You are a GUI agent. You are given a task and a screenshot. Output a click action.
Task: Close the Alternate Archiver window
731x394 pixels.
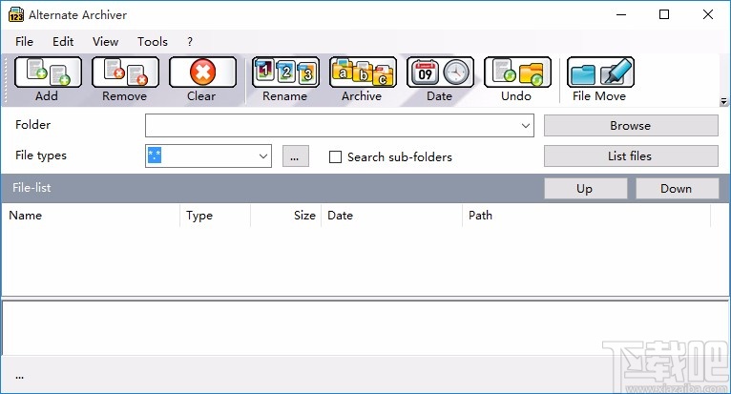click(x=708, y=14)
